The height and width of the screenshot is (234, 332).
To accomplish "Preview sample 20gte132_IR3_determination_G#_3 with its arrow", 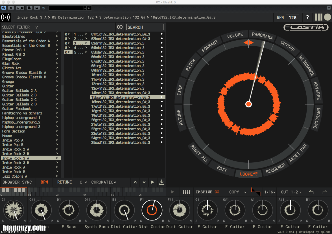I will (162, 120).
